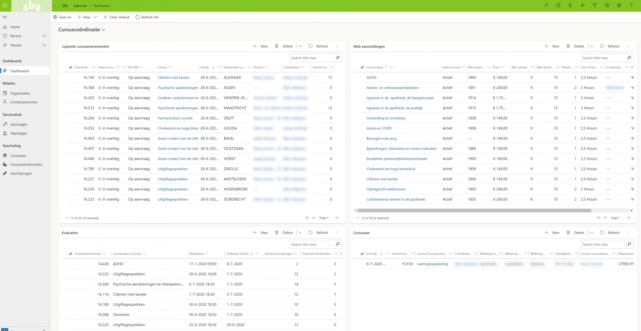
Task: Go to Organisaties in the sidebar
Action: tap(20, 93)
